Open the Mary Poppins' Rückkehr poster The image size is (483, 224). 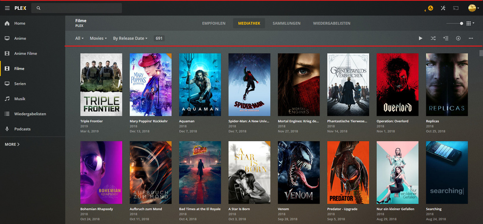pos(151,85)
